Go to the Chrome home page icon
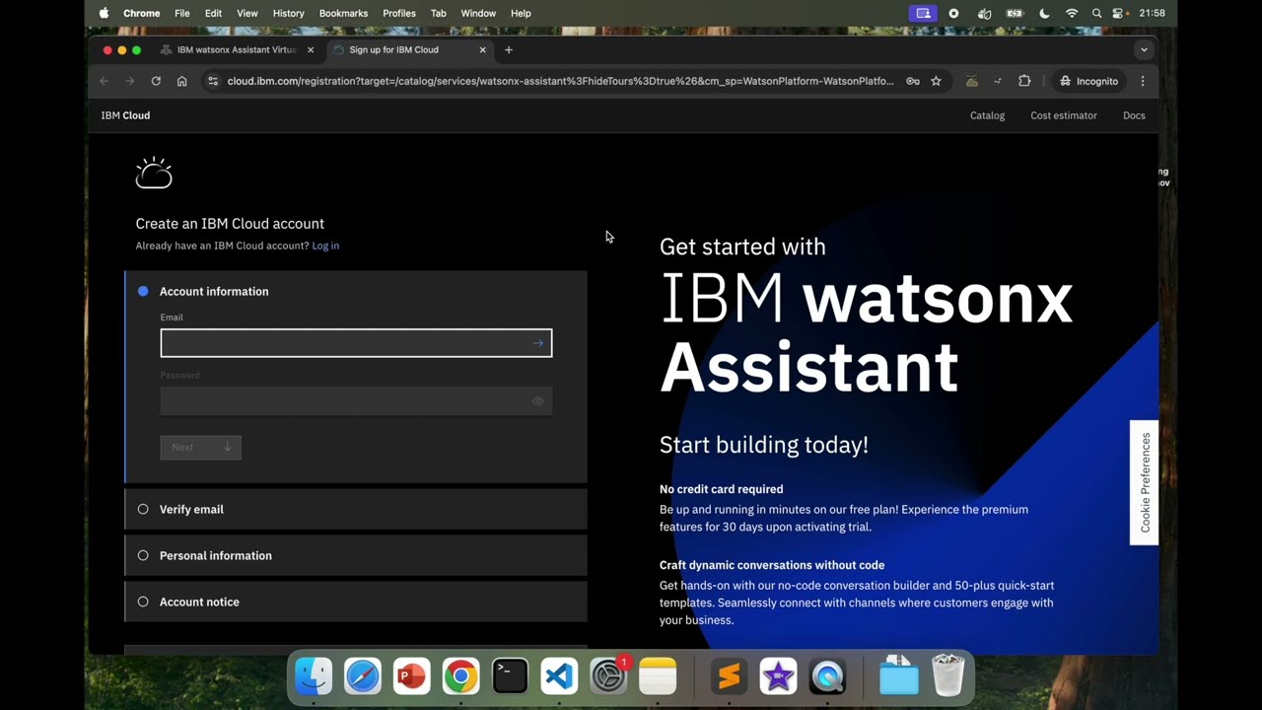This screenshot has width=1262, height=710. coord(181,81)
